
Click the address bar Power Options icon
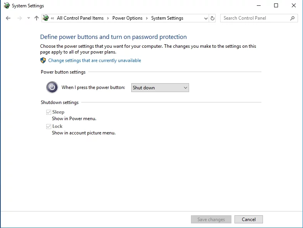tap(46, 18)
